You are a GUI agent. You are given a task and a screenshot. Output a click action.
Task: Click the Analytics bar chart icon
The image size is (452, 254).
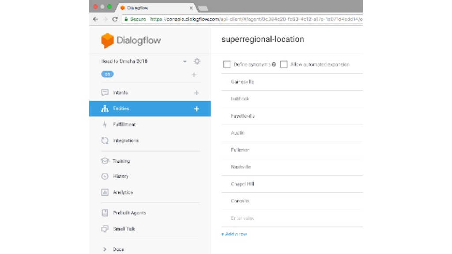[105, 192]
